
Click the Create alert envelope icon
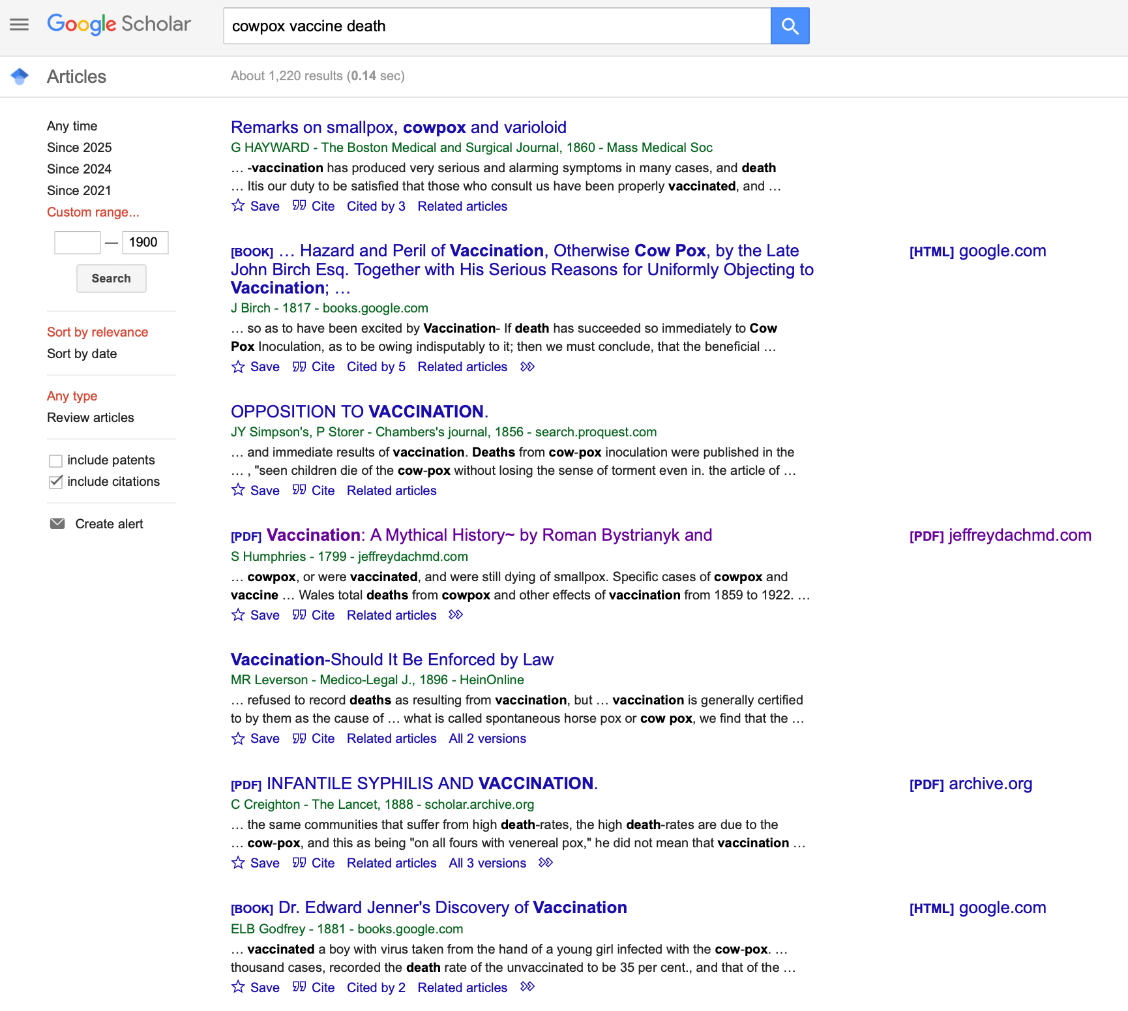(57, 524)
